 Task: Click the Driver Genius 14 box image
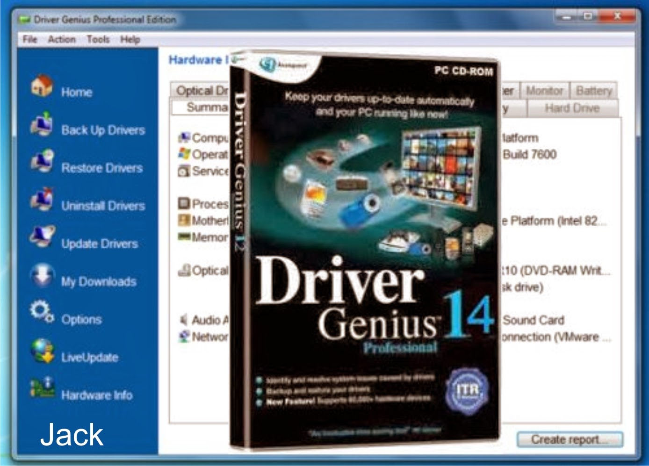tap(365, 251)
